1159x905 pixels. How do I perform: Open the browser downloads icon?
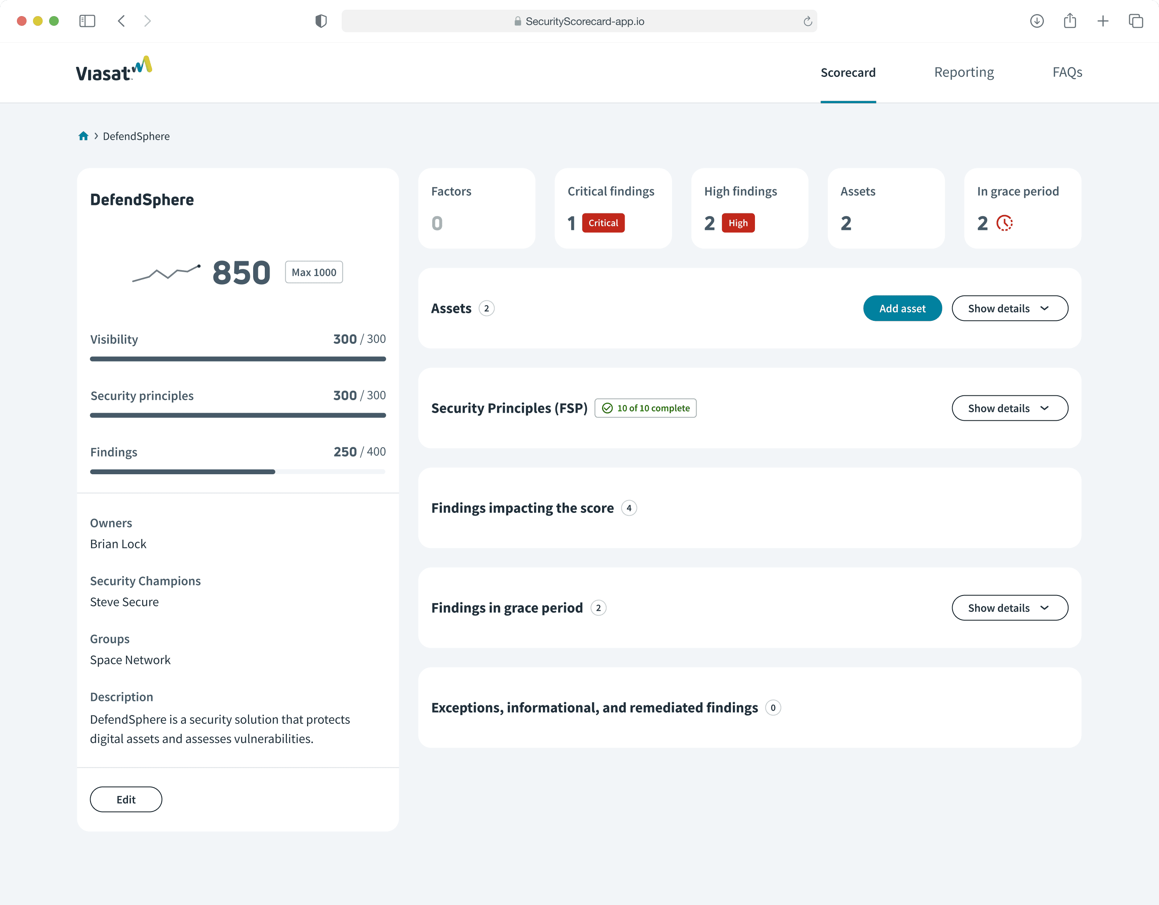[1037, 21]
